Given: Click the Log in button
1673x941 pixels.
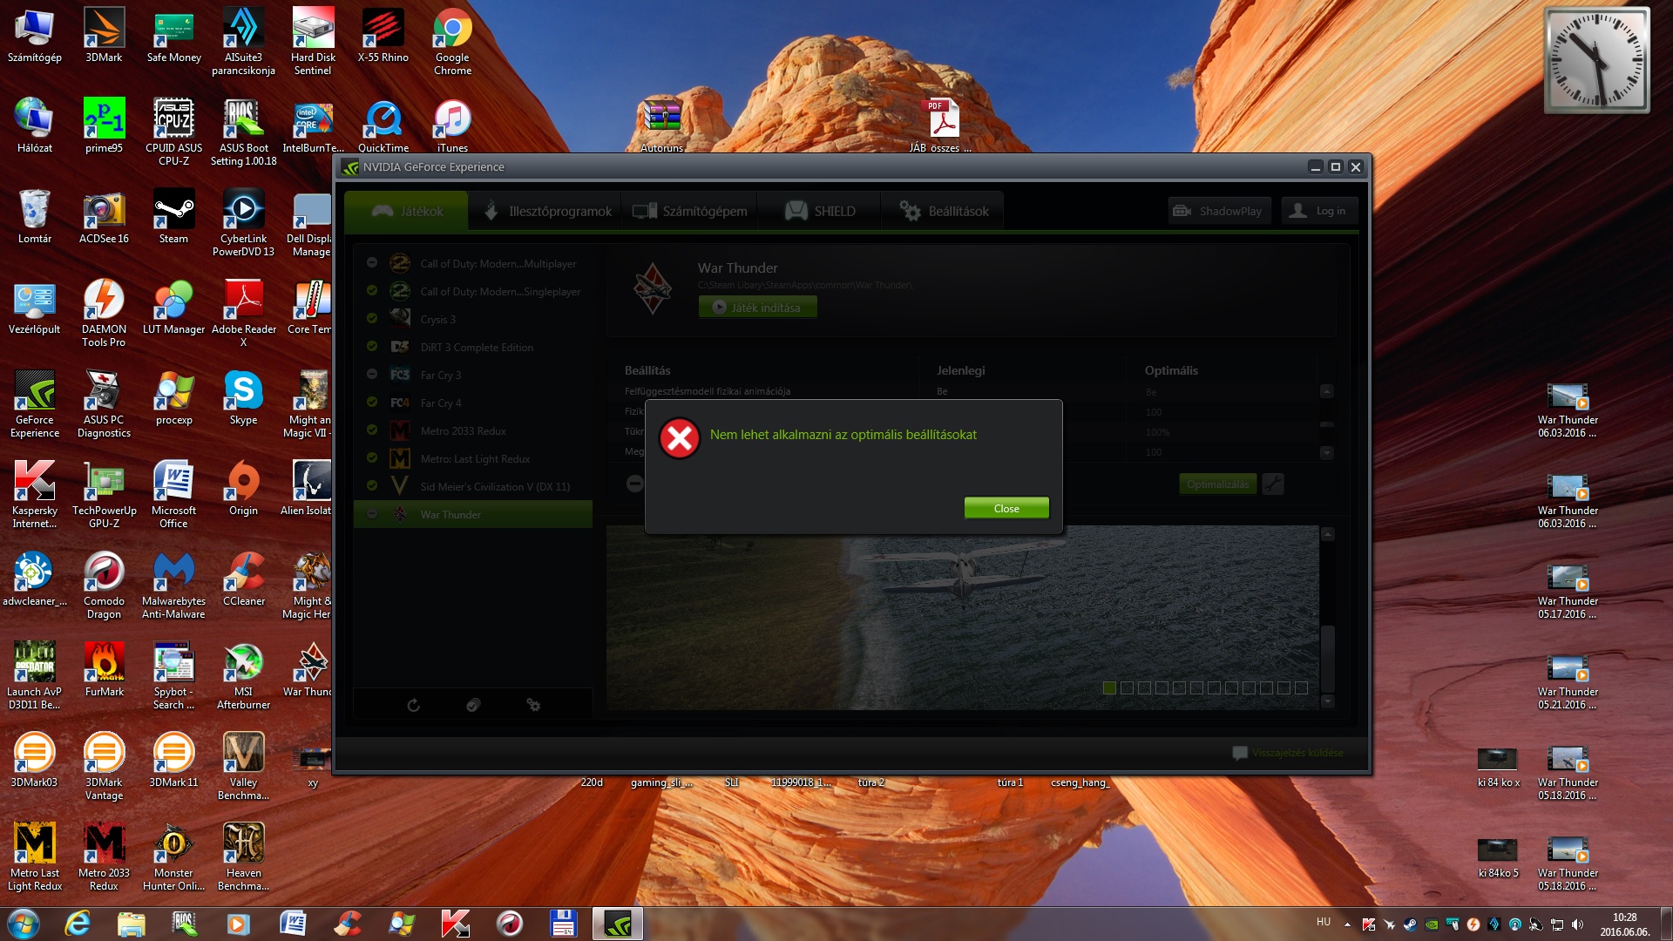Looking at the screenshot, I should (1319, 211).
